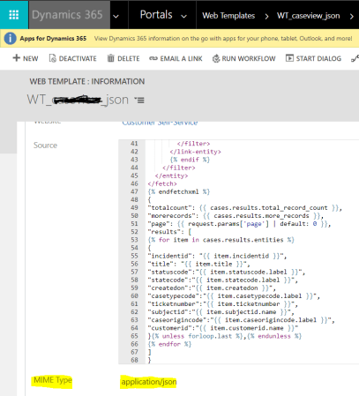The height and width of the screenshot is (396, 359).
Task: Choose DEACTIVATE in command bar
Action: coord(78,58)
